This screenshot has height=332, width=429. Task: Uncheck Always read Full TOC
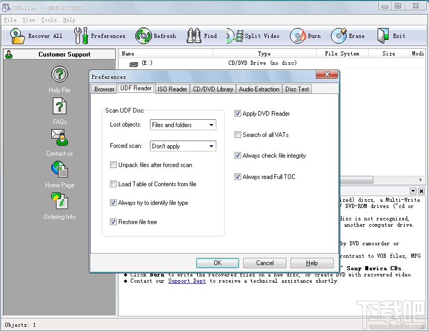[x=238, y=176]
